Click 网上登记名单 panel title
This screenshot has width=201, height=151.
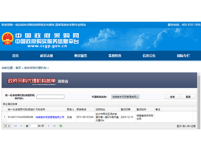pyautogui.click(x=10, y=104)
